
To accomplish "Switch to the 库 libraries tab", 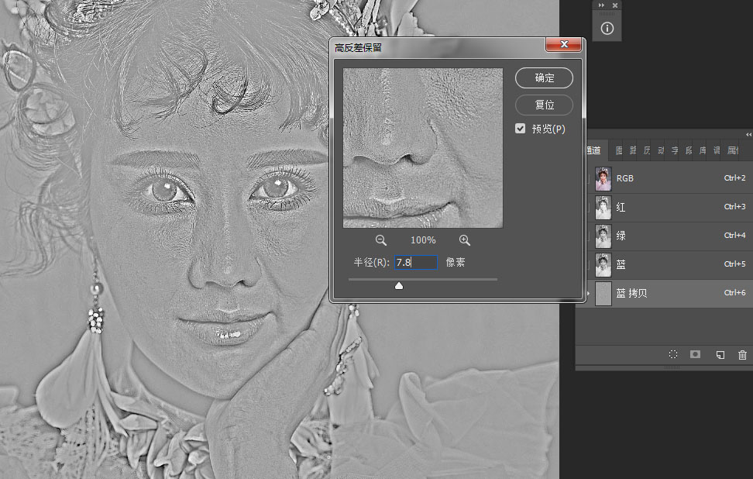I will coord(703,150).
